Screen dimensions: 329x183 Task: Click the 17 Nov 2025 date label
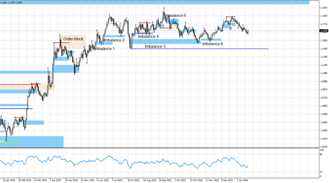(212, 180)
